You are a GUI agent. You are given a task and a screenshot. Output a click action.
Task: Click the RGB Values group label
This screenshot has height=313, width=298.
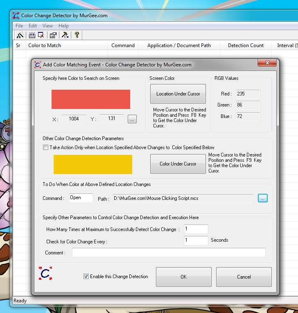(226, 78)
